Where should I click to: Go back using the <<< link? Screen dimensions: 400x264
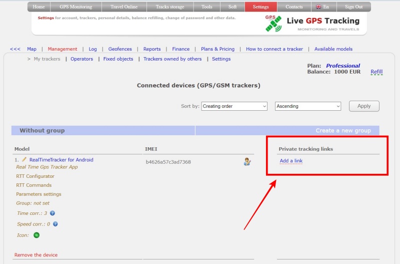point(15,49)
